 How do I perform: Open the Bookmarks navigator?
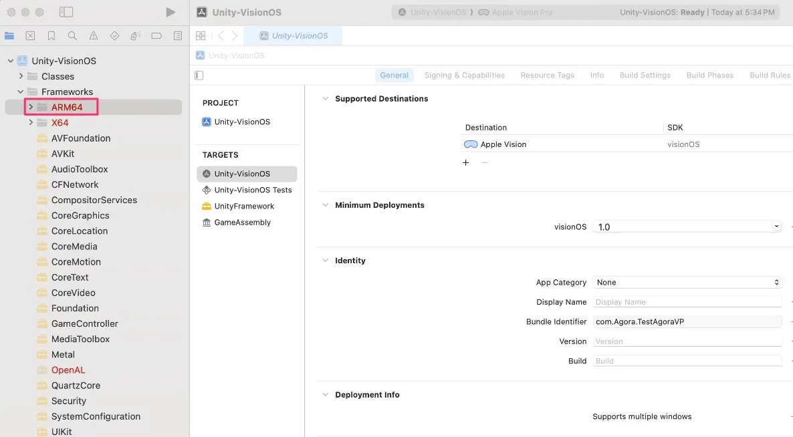(x=51, y=36)
